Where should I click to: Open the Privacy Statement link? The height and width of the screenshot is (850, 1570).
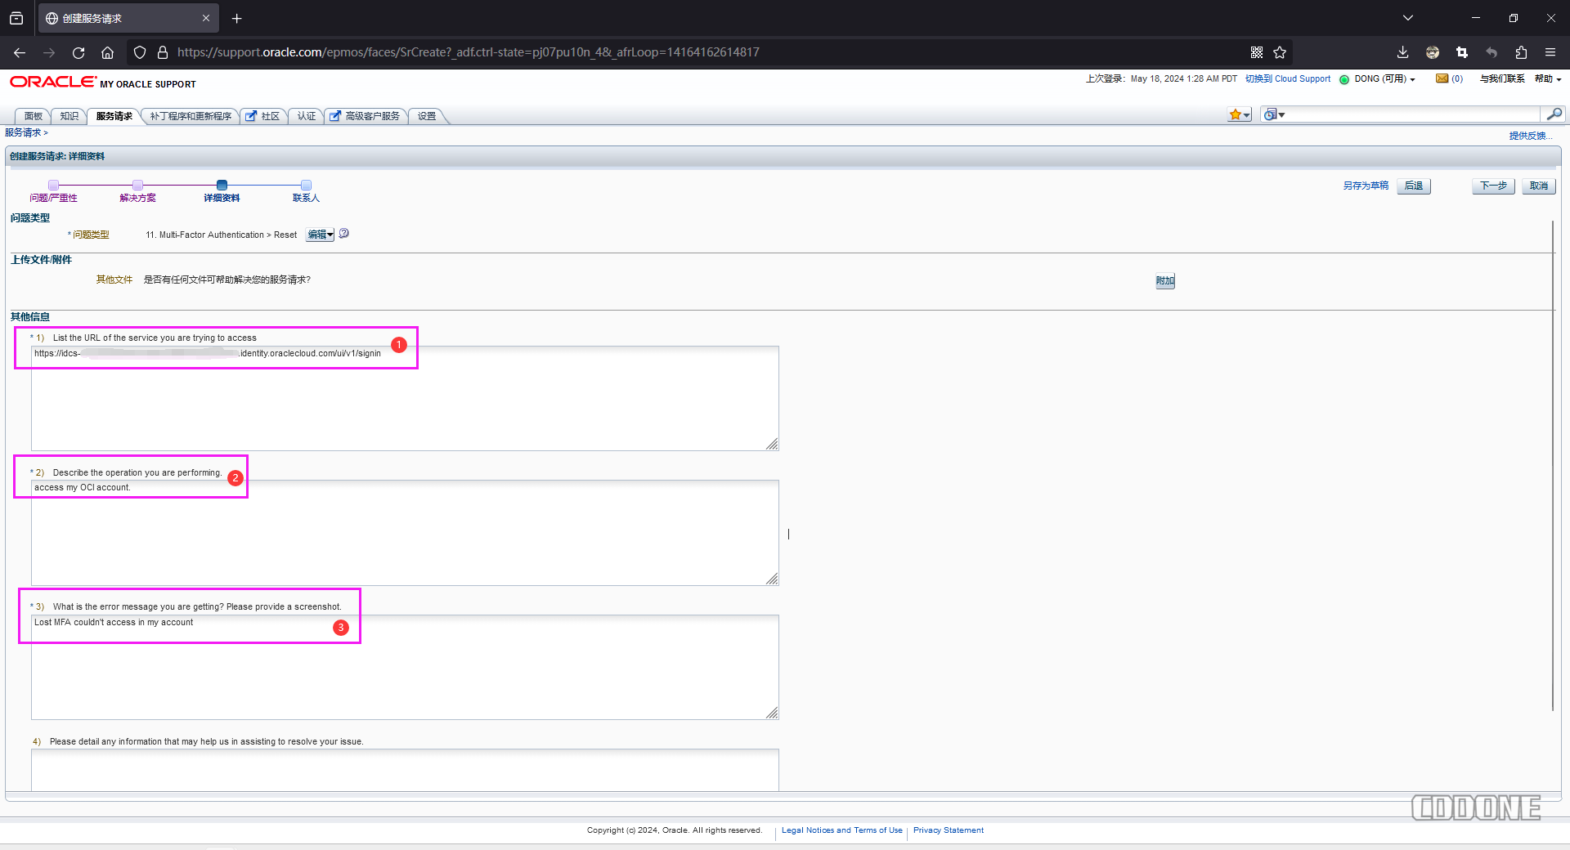(949, 830)
